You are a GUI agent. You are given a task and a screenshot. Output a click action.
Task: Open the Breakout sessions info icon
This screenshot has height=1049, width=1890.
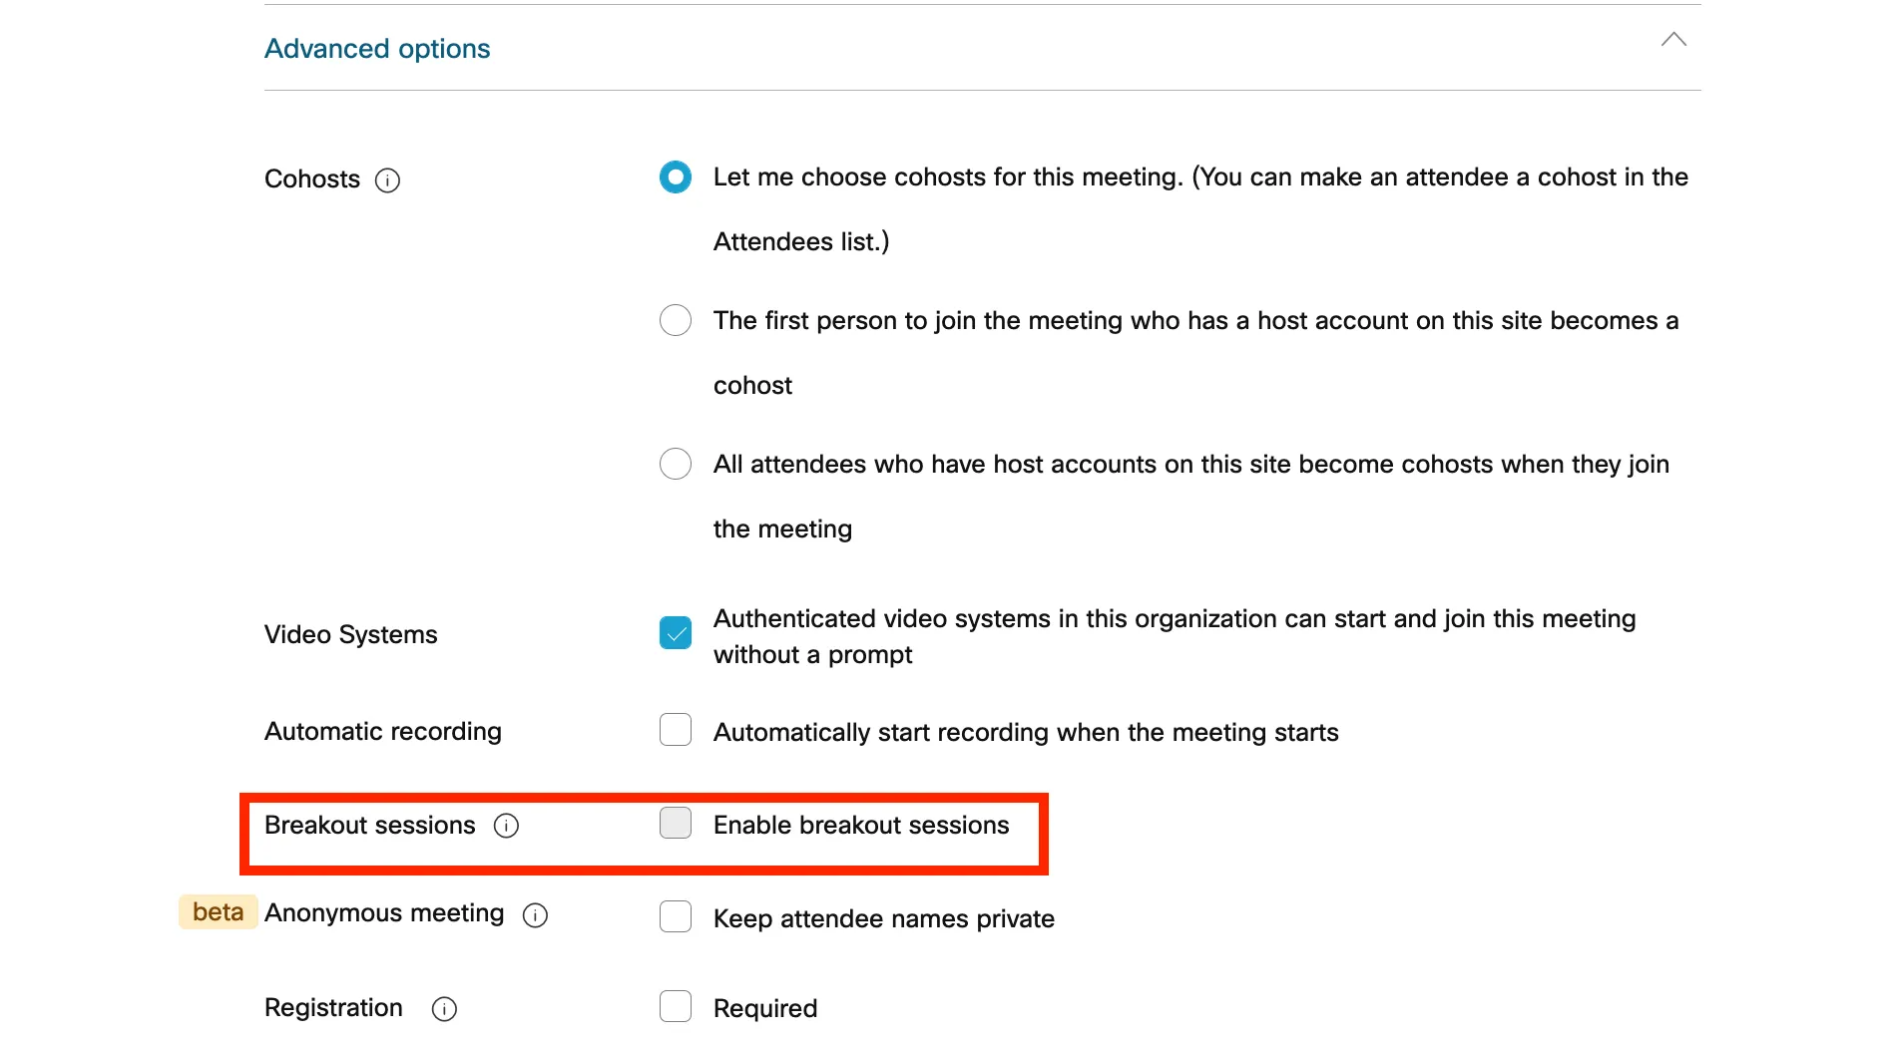[x=507, y=826]
